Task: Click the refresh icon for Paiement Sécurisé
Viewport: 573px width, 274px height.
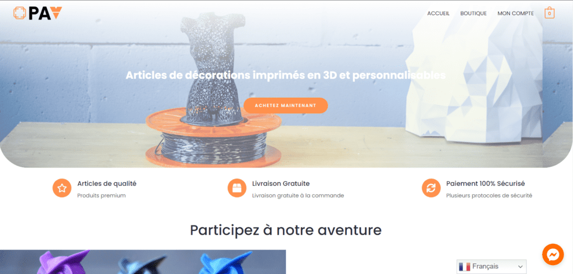Action: coord(431,188)
